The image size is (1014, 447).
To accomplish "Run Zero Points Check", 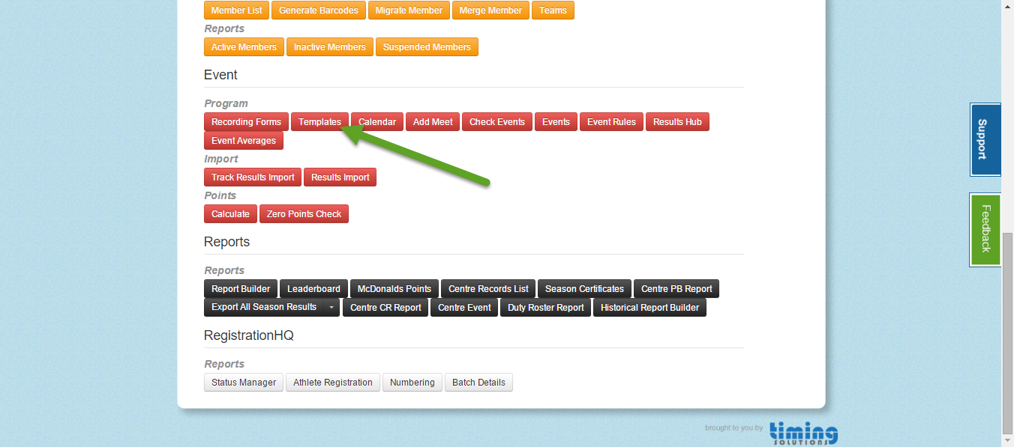I will [304, 213].
